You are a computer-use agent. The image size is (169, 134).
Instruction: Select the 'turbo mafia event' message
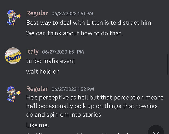51,61
